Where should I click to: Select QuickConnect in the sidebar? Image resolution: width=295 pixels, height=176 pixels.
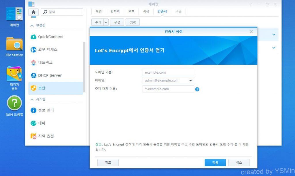pos(50,37)
